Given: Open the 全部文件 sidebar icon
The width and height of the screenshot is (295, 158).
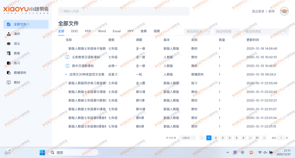Looking at the screenshot, I should (9, 24).
